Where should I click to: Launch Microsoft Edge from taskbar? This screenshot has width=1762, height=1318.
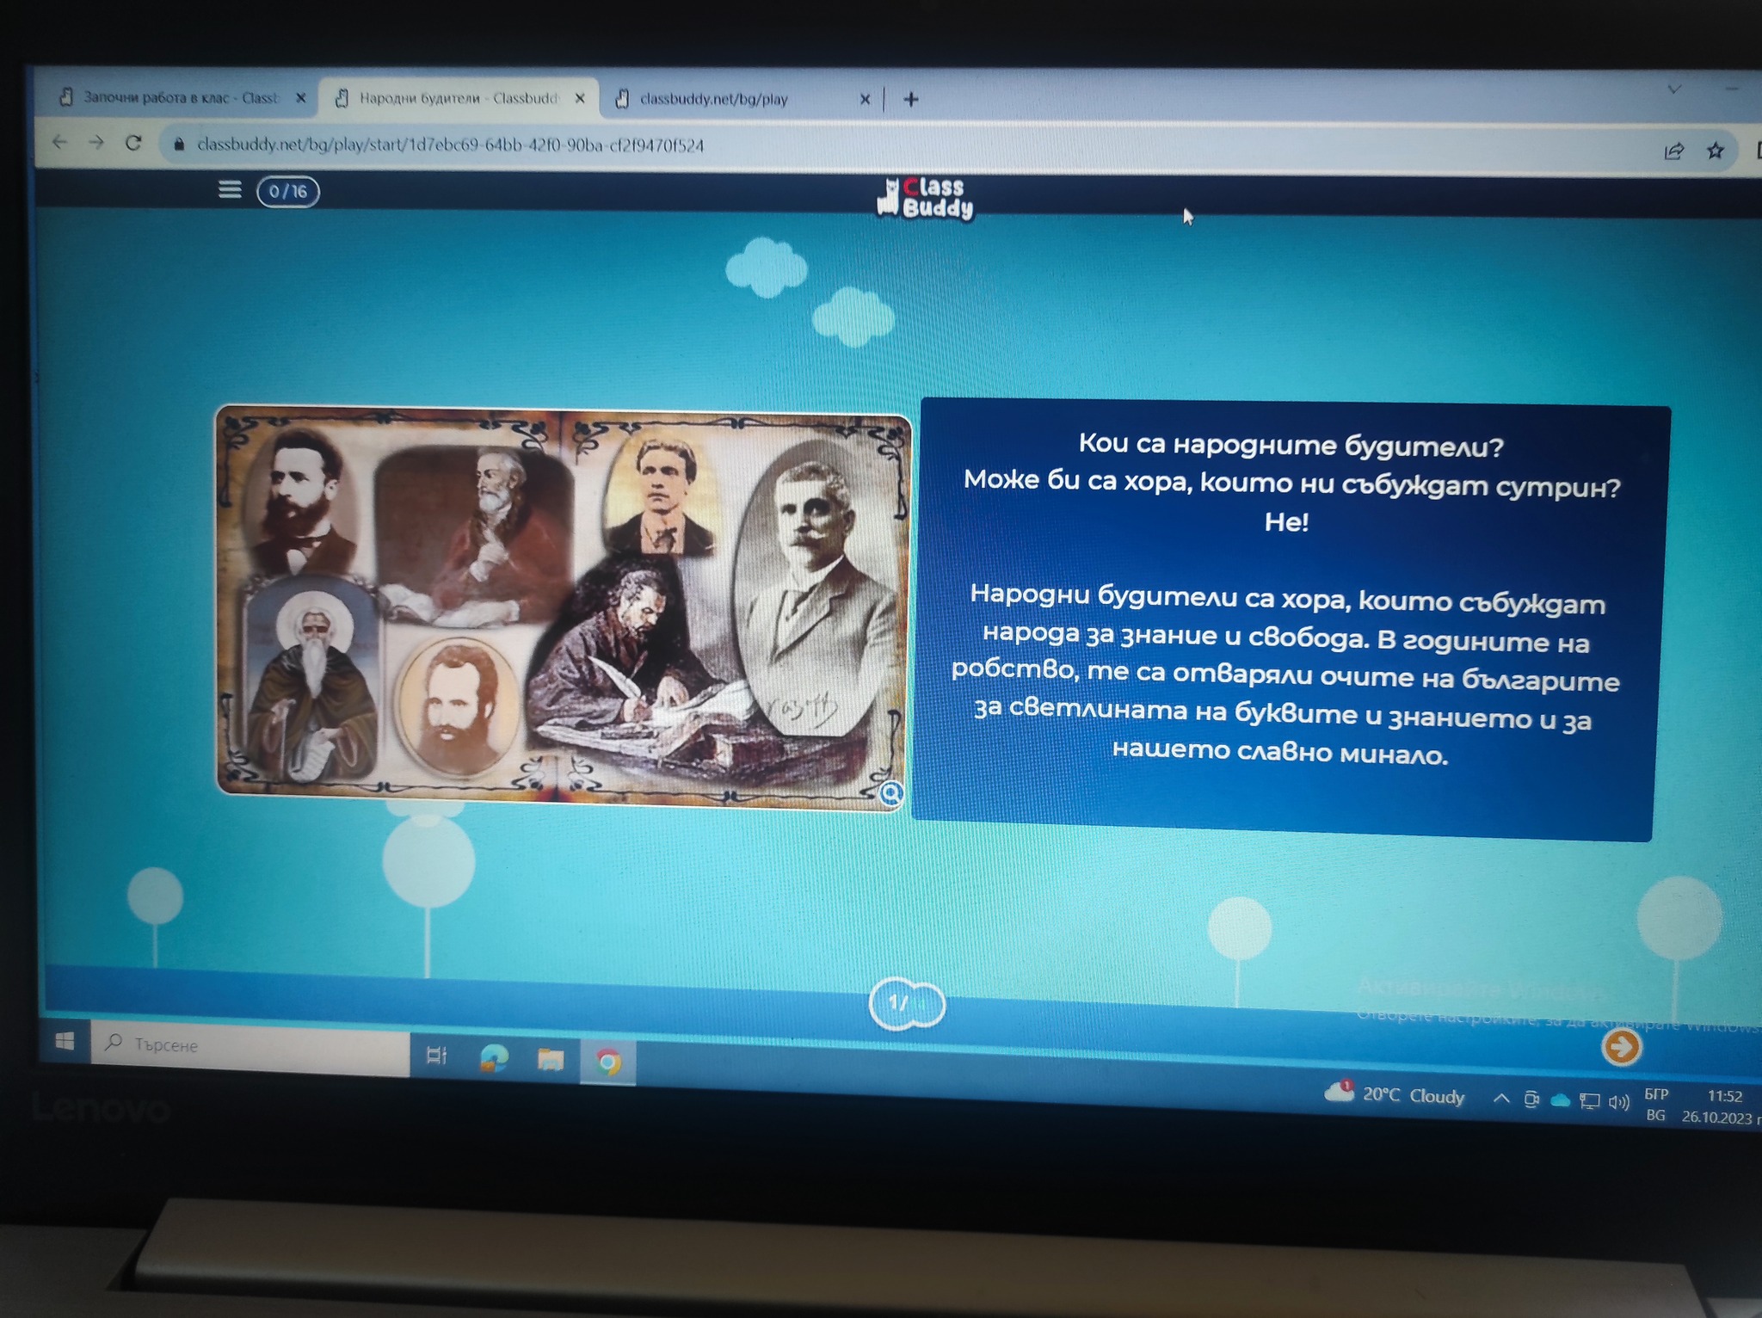tap(494, 1058)
